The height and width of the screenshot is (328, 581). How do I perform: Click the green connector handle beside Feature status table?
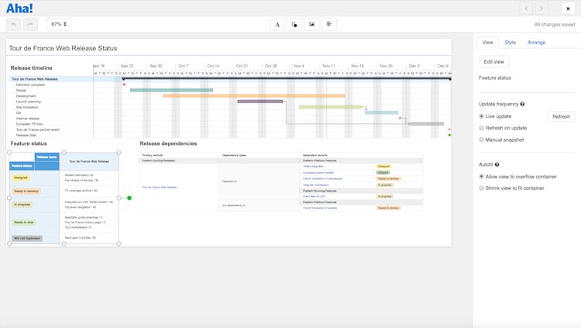pyautogui.click(x=129, y=199)
